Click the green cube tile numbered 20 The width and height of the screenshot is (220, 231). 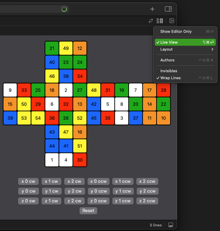pyautogui.click(x=136, y=104)
